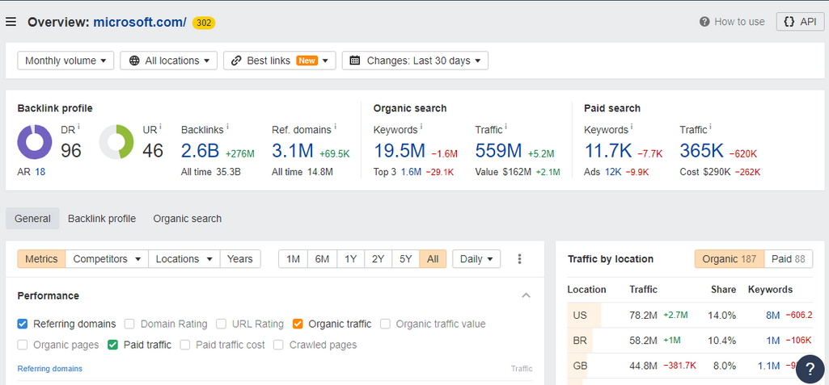The image size is (829, 385).
Task: Click the link icon in Best links
Action: [x=237, y=61]
